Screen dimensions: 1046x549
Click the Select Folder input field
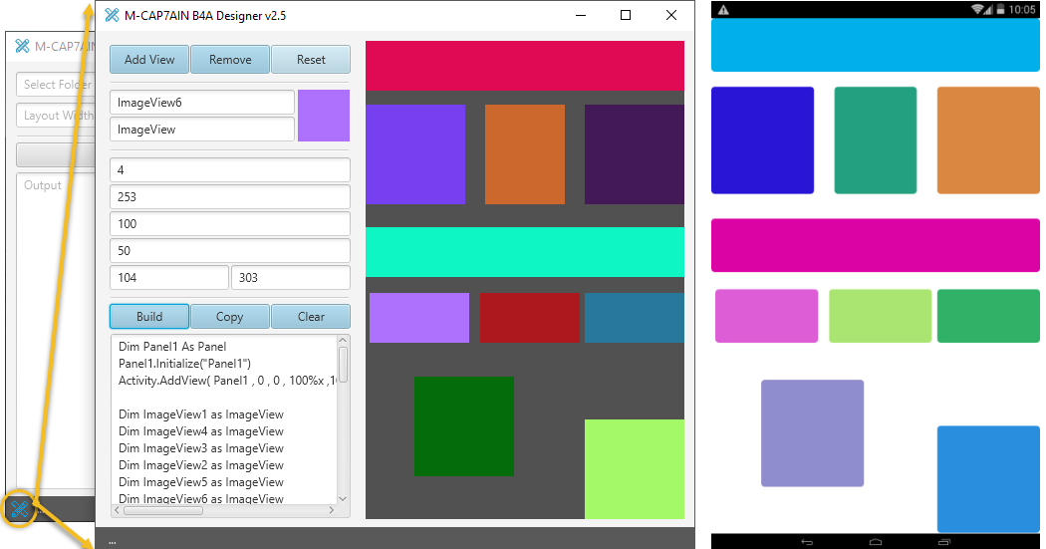pos(56,85)
